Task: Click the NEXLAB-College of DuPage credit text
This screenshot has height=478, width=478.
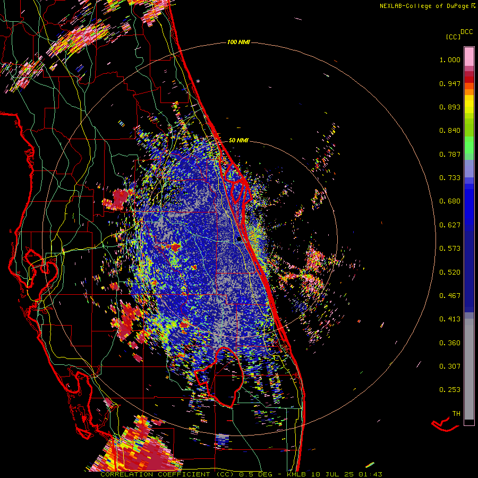Action: coord(427,6)
